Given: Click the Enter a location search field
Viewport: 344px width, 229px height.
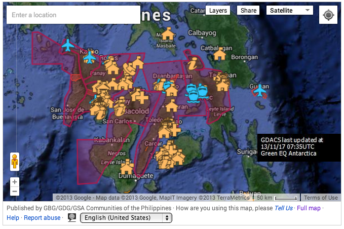Looking at the screenshot, I should pyautogui.click(x=73, y=15).
